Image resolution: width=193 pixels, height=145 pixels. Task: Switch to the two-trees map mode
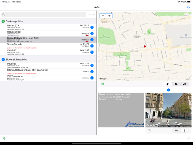(x=176, y=84)
